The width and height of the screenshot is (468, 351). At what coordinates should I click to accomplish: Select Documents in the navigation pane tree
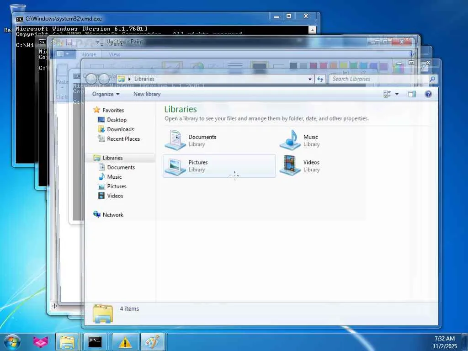[121, 167]
